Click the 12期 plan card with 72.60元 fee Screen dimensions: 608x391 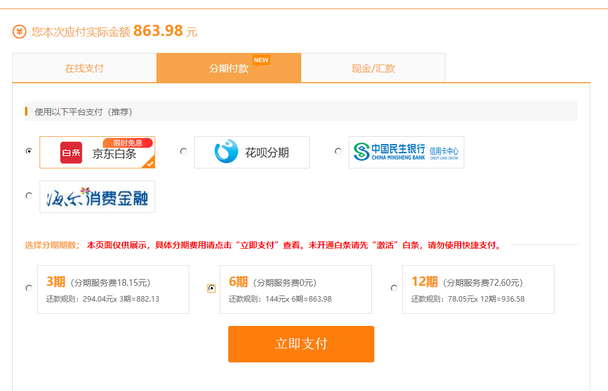click(x=478, y=289)
